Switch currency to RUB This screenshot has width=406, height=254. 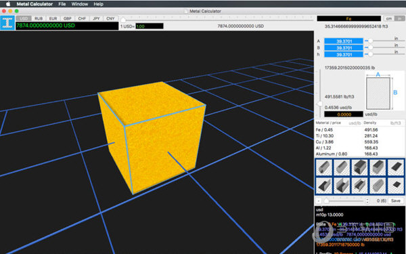coord(39,18)
